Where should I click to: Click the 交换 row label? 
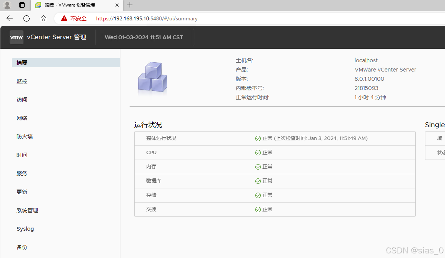[151, 209]
